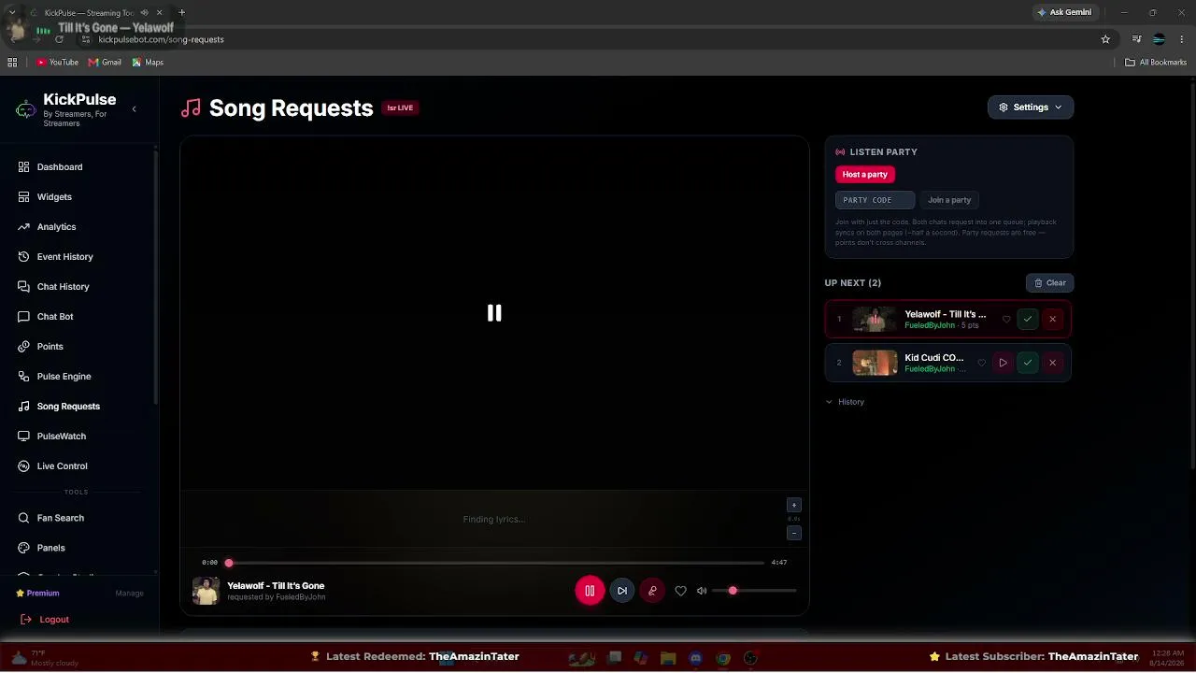Pause playback with the pink pause button
The width and height of the screenshot is (1196, 673).
[x=590, y=591]
